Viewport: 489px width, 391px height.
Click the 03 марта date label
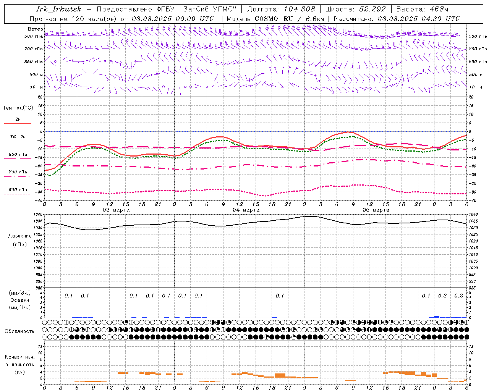coord(116,210)
